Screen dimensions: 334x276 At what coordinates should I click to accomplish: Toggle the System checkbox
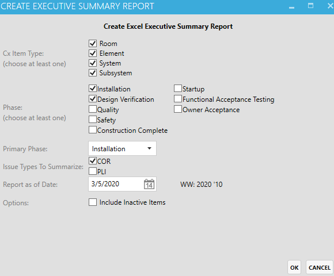click(x=93, y=63)
